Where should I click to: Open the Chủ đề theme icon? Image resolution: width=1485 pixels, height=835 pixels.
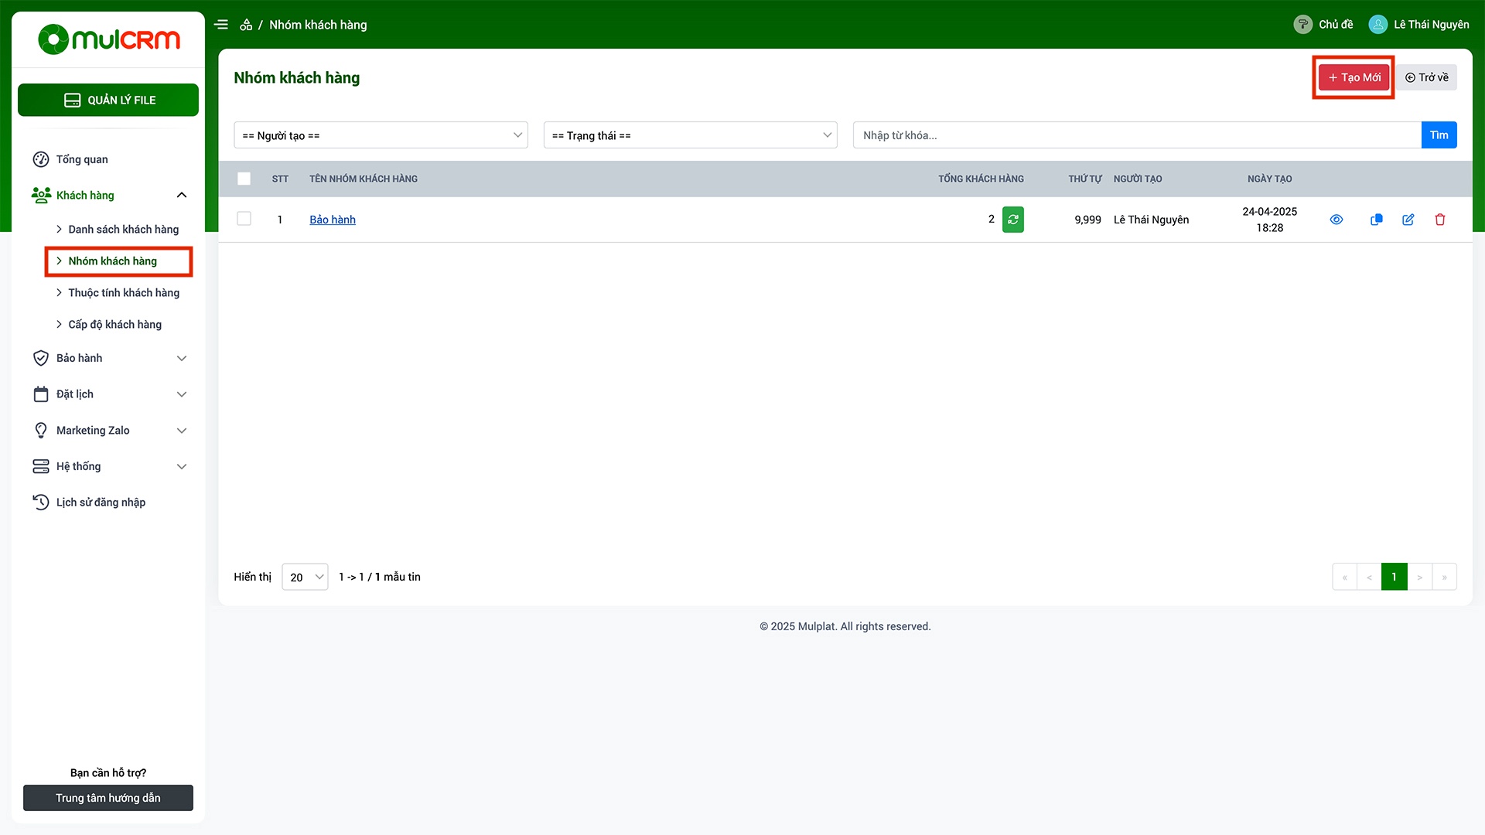tap(1302, 25)
